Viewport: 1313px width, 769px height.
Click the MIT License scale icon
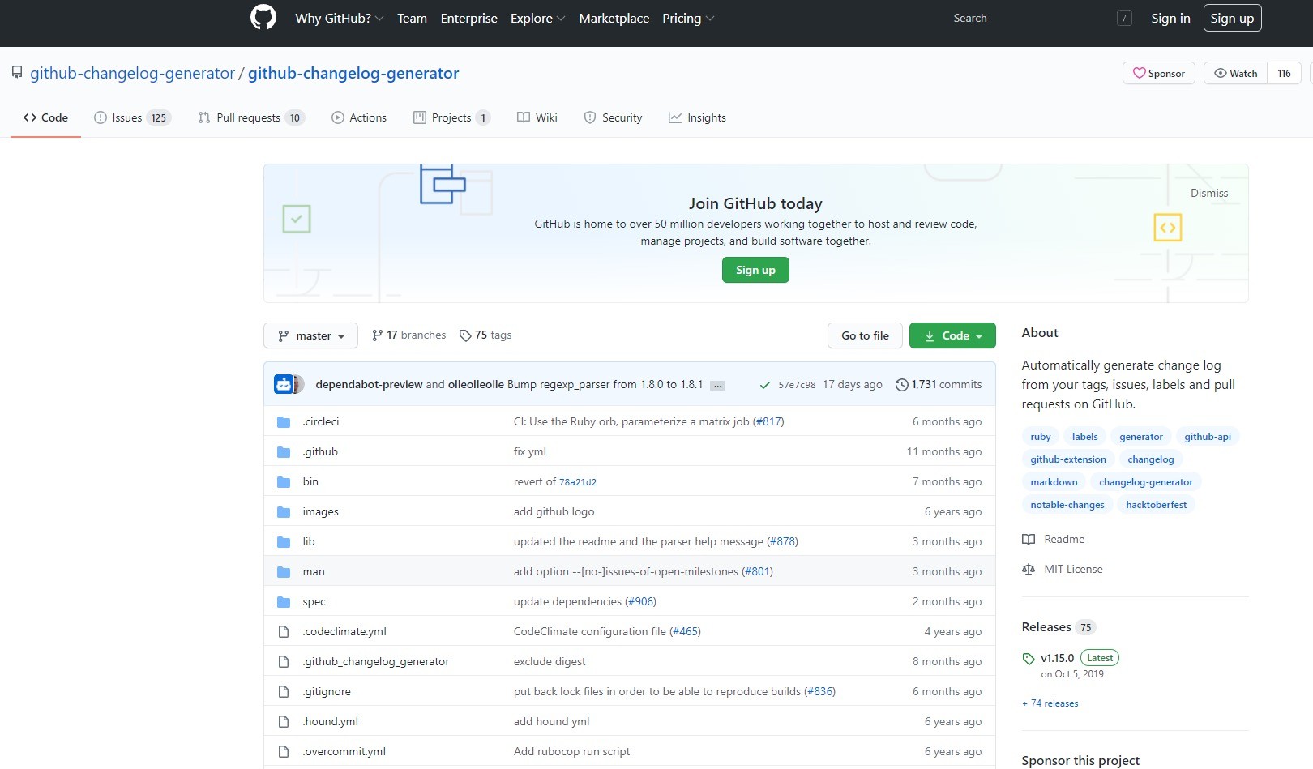[x=1029, y=570]
